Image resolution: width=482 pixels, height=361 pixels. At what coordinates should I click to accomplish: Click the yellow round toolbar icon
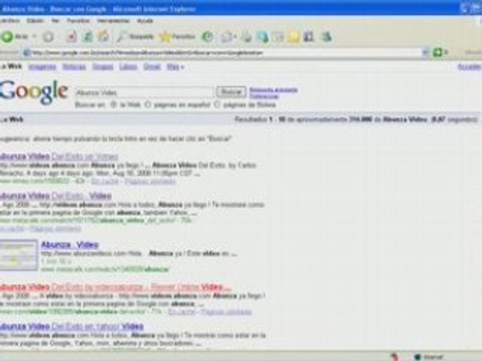[294, 37]
